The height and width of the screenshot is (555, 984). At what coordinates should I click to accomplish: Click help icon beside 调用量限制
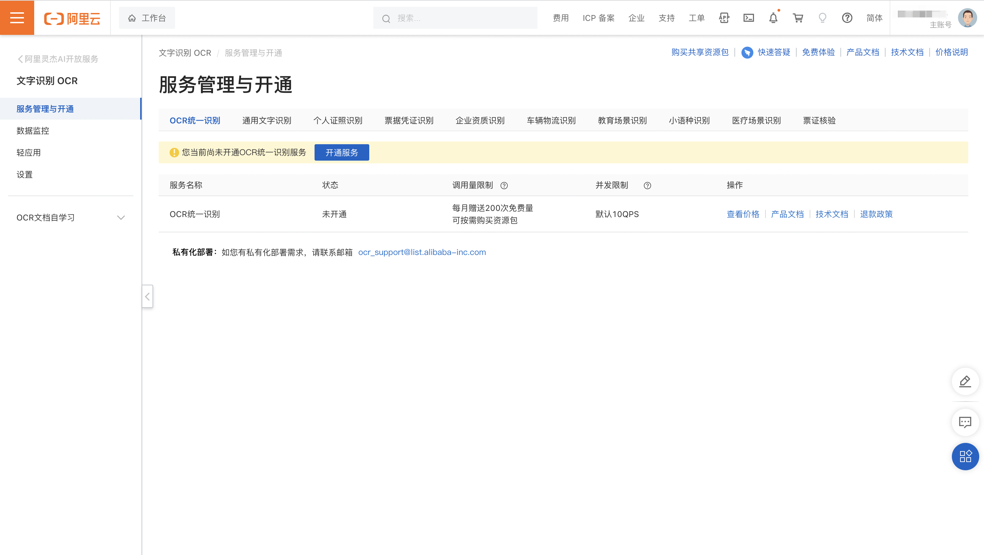pos(504,186)
